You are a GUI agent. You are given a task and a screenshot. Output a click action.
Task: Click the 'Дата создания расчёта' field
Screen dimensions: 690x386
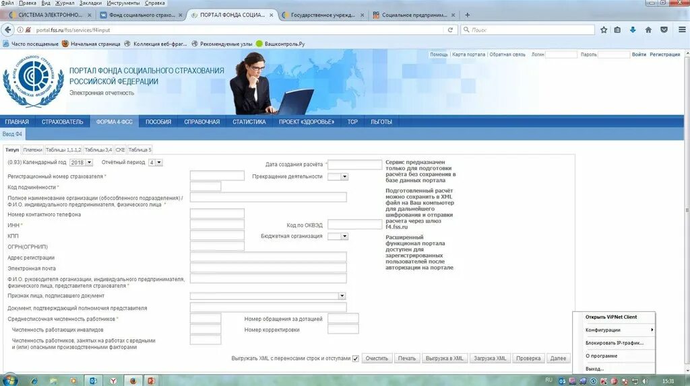coord(354,164)
